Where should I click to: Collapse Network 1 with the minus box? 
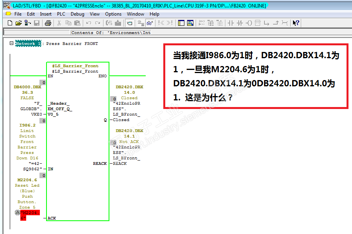(11, 43)
